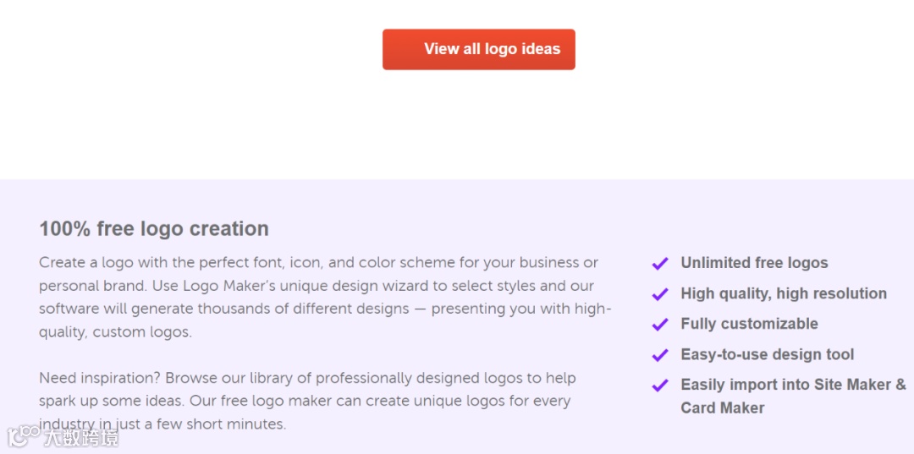
Task: Click checkmark beside High quality, high resolution
Action: [x=660, y=294]
